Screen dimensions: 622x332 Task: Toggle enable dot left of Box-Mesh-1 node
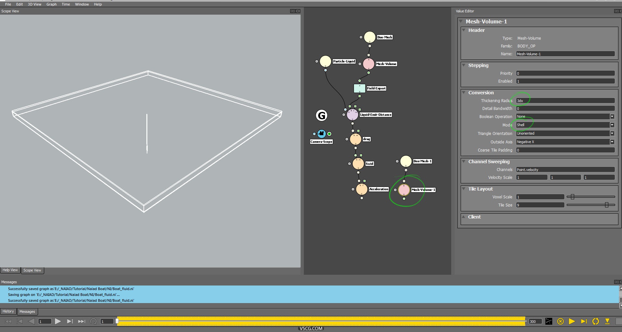(397, 161)
